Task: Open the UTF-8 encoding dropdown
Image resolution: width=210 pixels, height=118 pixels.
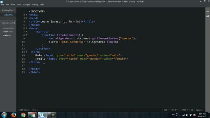Action: pos(174,110)
